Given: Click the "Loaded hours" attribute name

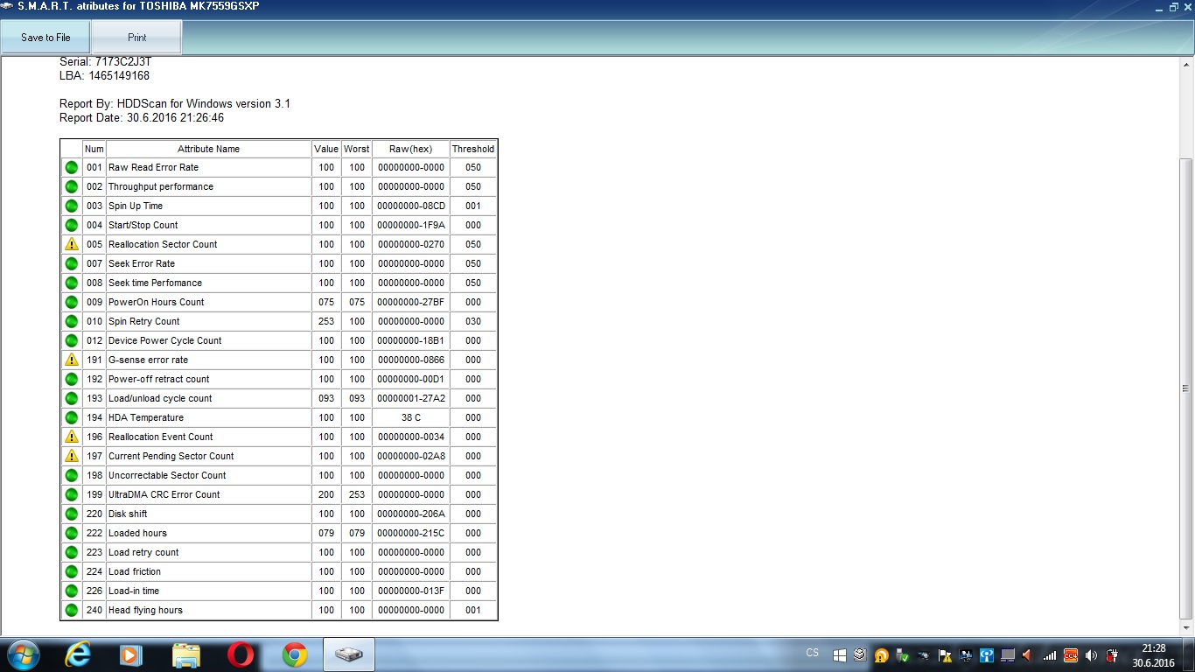Looking at the screenshot, I should 137,533.
